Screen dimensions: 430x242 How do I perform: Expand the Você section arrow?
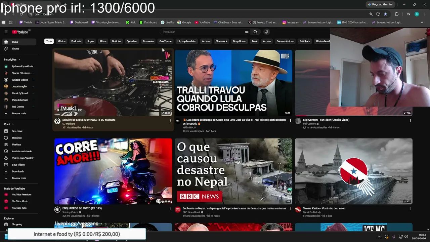(13, 124)
